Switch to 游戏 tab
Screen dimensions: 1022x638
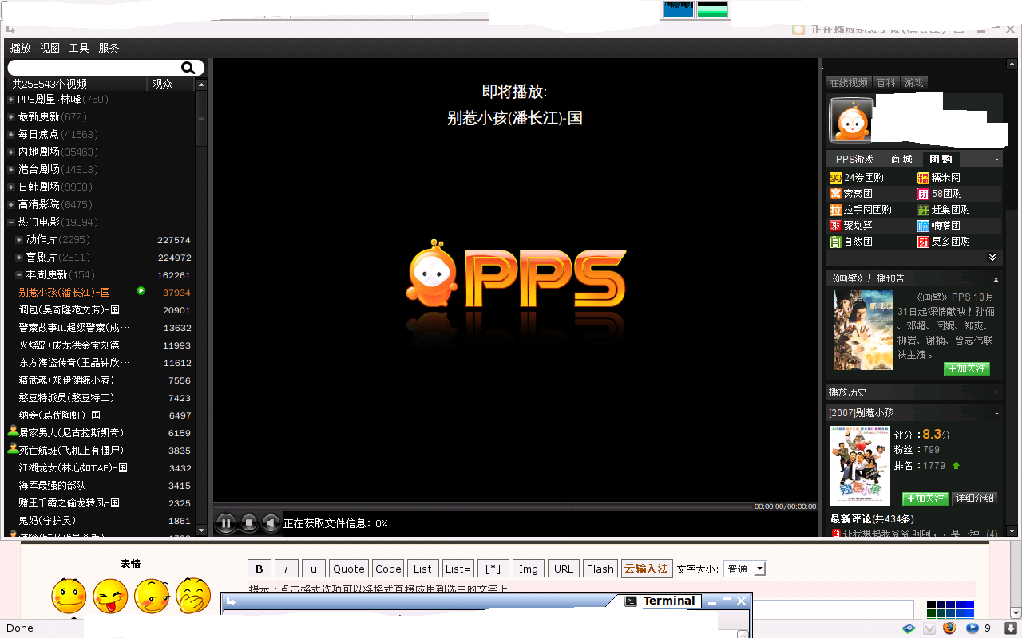[914, 82]
